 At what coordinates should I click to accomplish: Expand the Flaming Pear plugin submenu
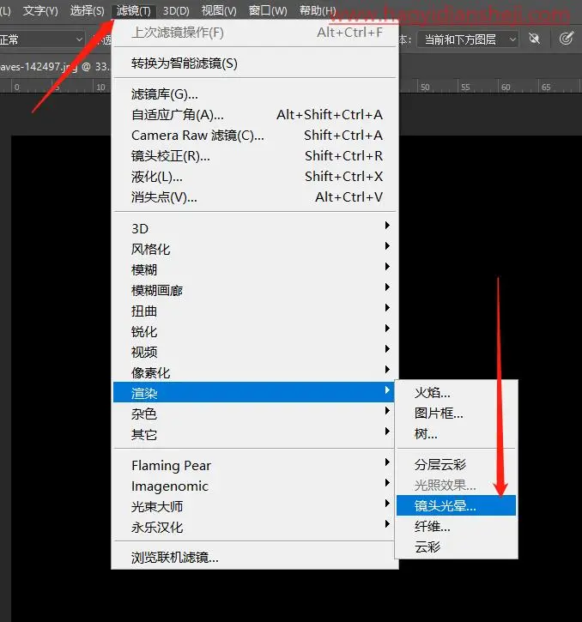coord(255,466)
